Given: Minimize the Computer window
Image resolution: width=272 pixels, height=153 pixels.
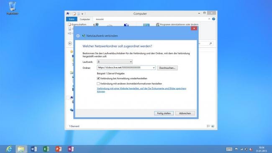Looking at the screenshot, I should [x=199, y=13].
